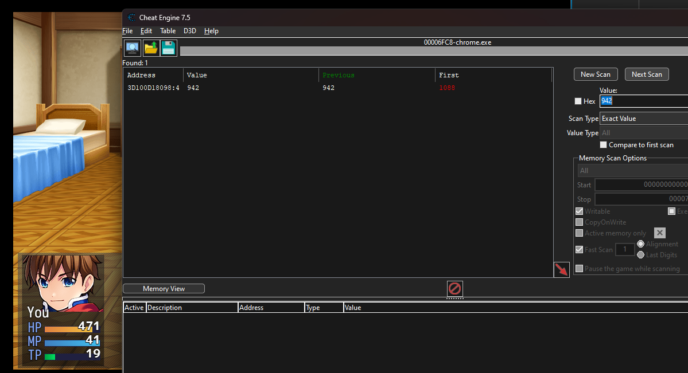Open the memory region All dropdown
This screenshot has width=688, height=373.
click(x=633, y=171)
